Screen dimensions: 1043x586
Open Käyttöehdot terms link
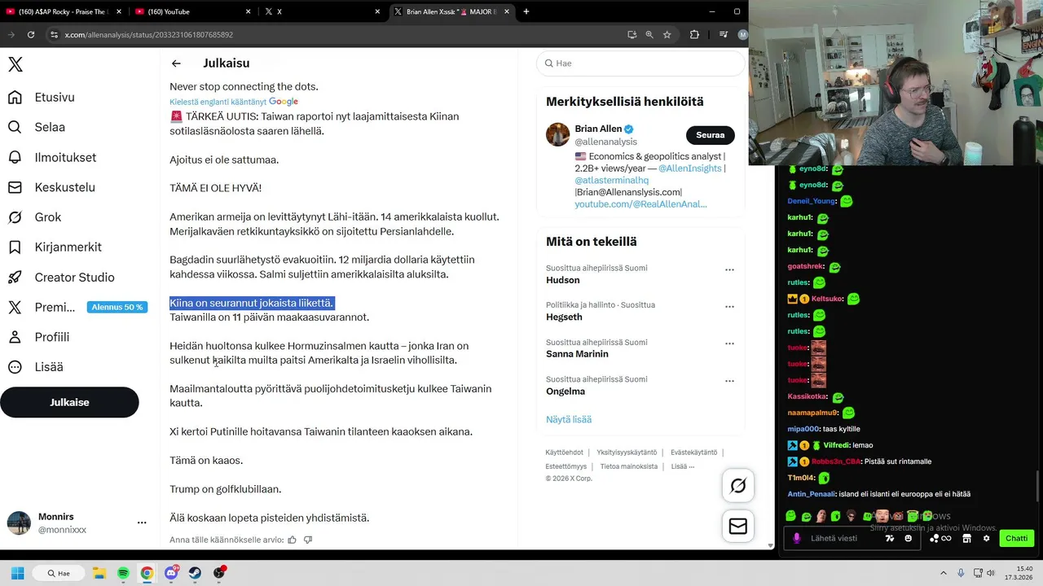(564, 453)
